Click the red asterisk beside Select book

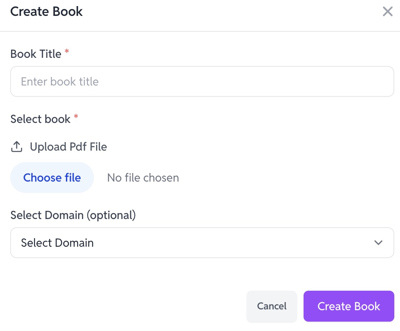coord(76,117)
